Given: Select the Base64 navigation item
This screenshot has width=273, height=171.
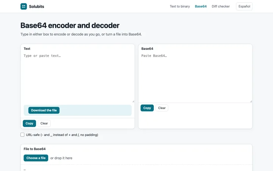Looking at the screenshot, I should (x=201, y=6).
